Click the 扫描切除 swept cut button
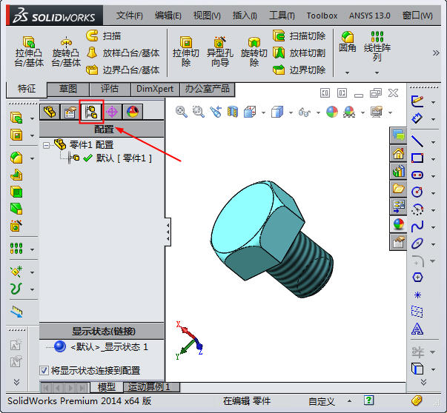The height and width of the screenshot is (413, 447). (x=299, y=36)
